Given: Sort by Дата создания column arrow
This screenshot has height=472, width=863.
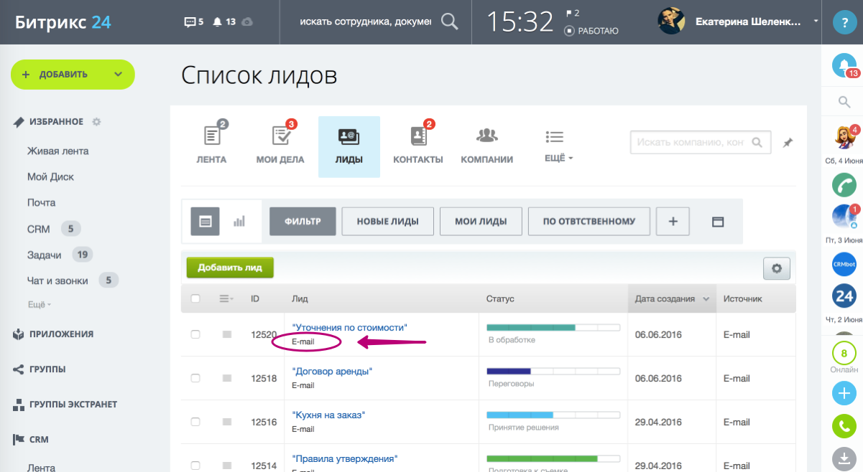Looking at the screenshot, I should [706, 299].
